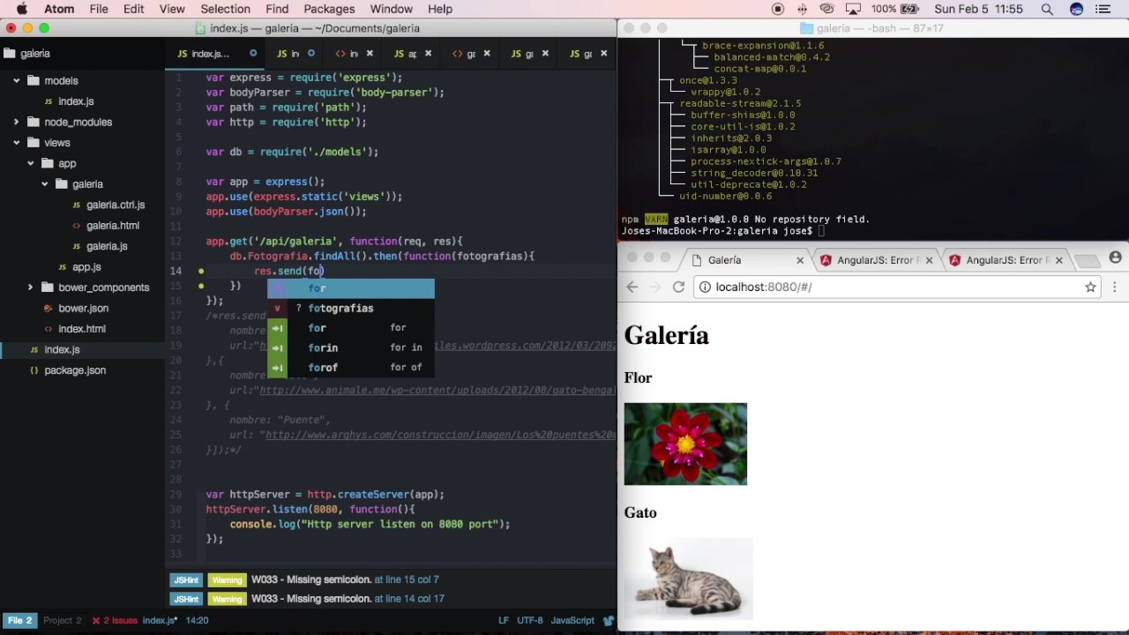Go back in the Chrome browser
1129x635 pixels.
coord(632,287)
